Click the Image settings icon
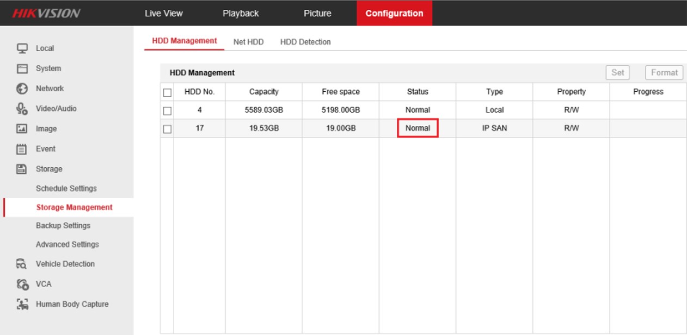687x335 pixels. [23, 129]
